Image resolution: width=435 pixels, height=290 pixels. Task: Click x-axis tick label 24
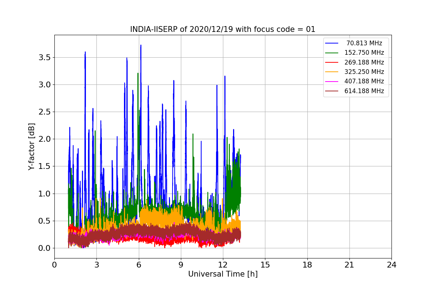(391, 265)
